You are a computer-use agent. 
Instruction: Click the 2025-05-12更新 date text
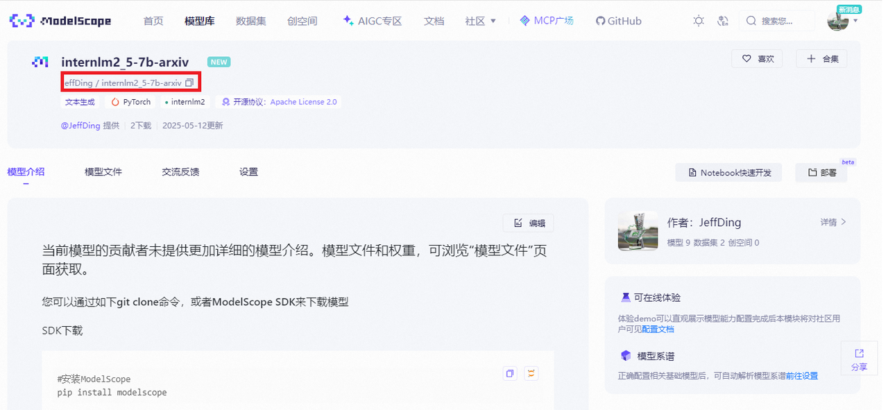tap(193, 126)
